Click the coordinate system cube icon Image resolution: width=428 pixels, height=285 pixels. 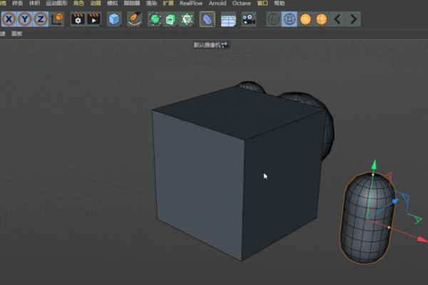(57, 19)
